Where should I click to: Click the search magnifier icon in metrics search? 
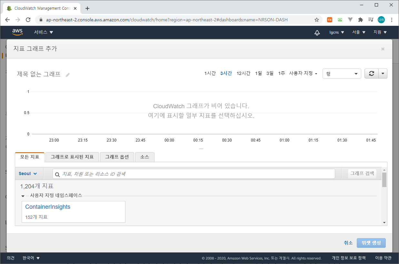click(57, 174)
